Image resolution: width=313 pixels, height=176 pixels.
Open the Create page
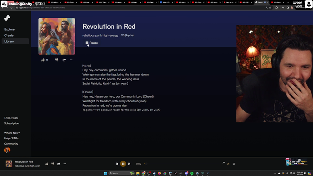point(9,35)
